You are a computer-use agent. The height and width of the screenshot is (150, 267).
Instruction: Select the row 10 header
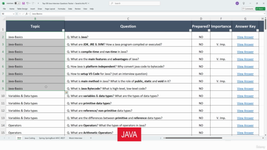[3, 96]
